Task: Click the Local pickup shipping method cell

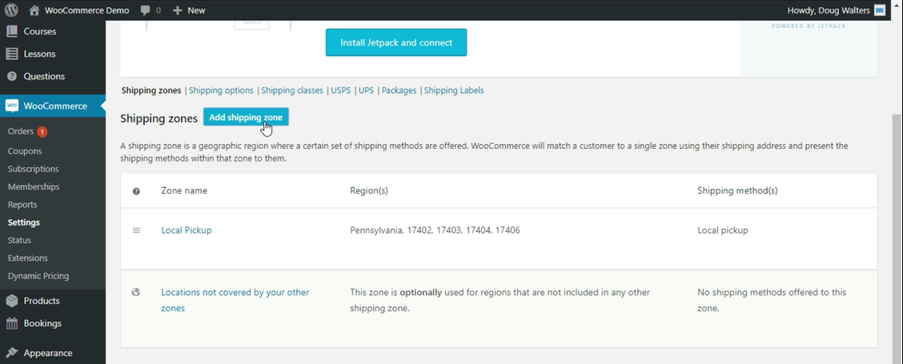Action: point(723,230)
